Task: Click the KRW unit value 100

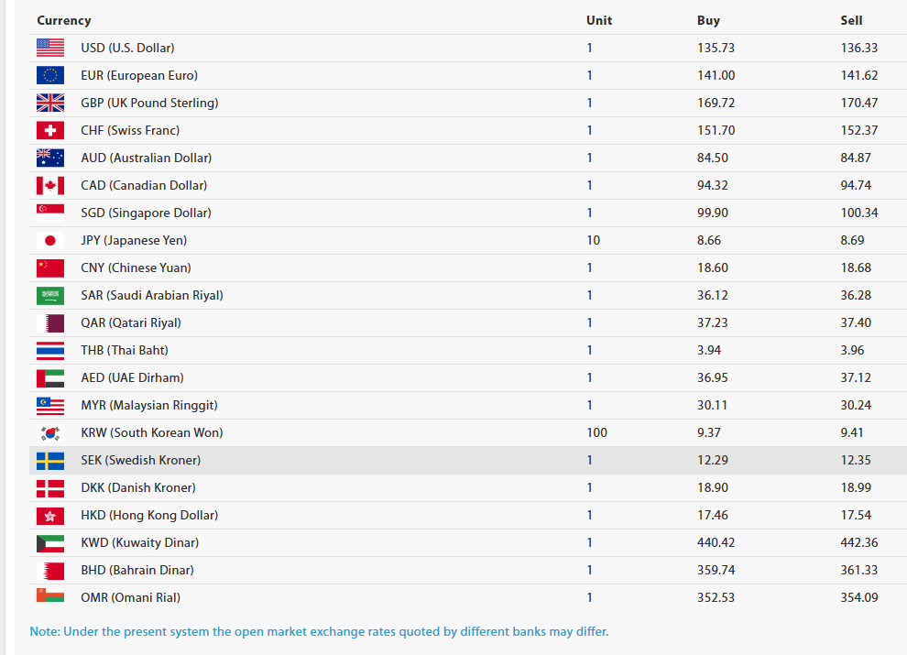Action: pos(596,432)
